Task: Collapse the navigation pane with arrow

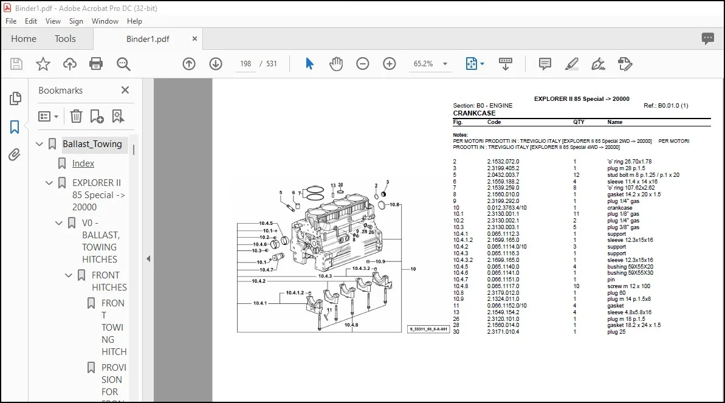Action: click(x=148, y=259)
